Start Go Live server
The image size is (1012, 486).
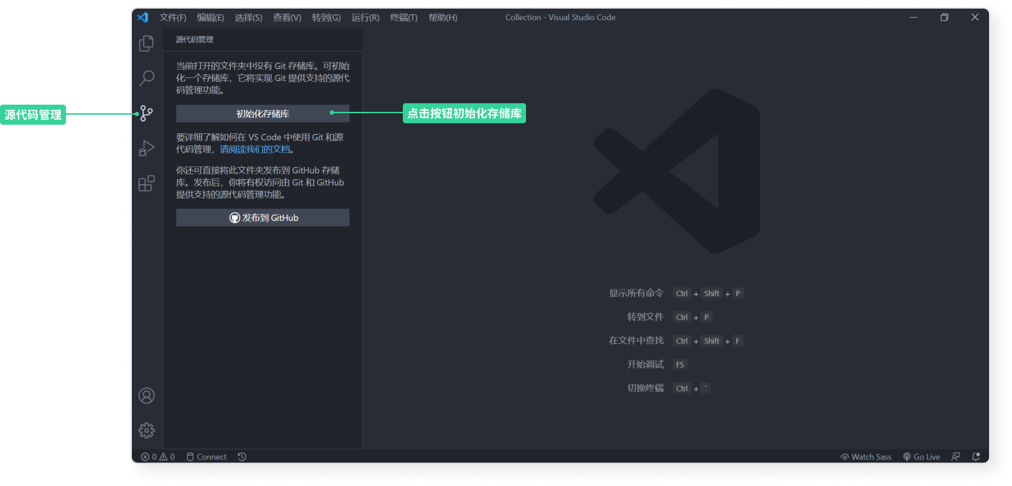[921, 457]
